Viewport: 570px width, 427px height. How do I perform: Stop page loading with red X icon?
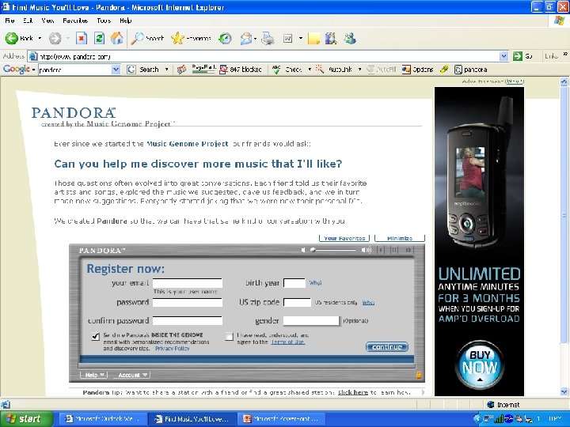82,38
